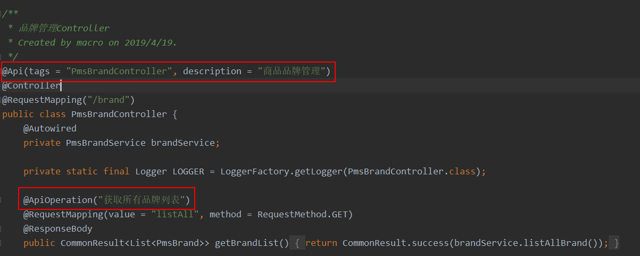The width and height of the screenshot is (640, 256).
Task: Click the "商品品牌管理" description string
Action: 292,71
